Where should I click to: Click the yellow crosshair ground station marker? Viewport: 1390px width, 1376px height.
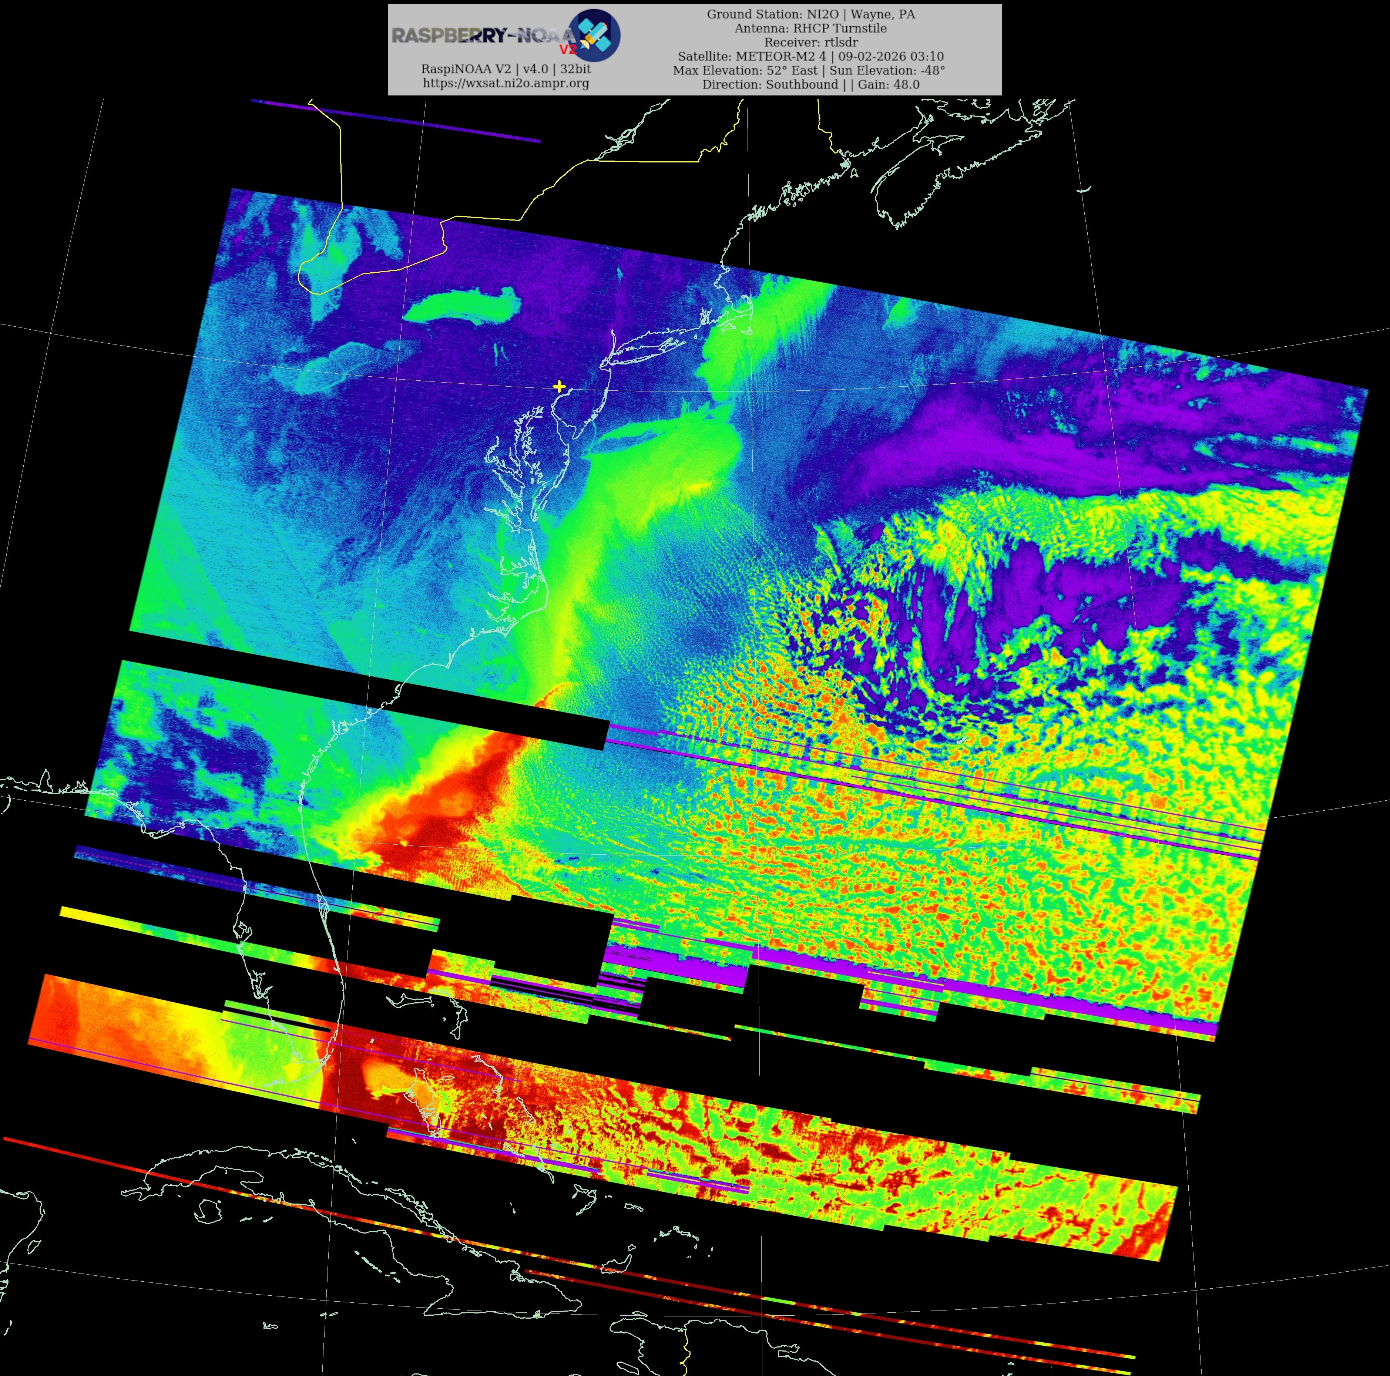point(559,386)
